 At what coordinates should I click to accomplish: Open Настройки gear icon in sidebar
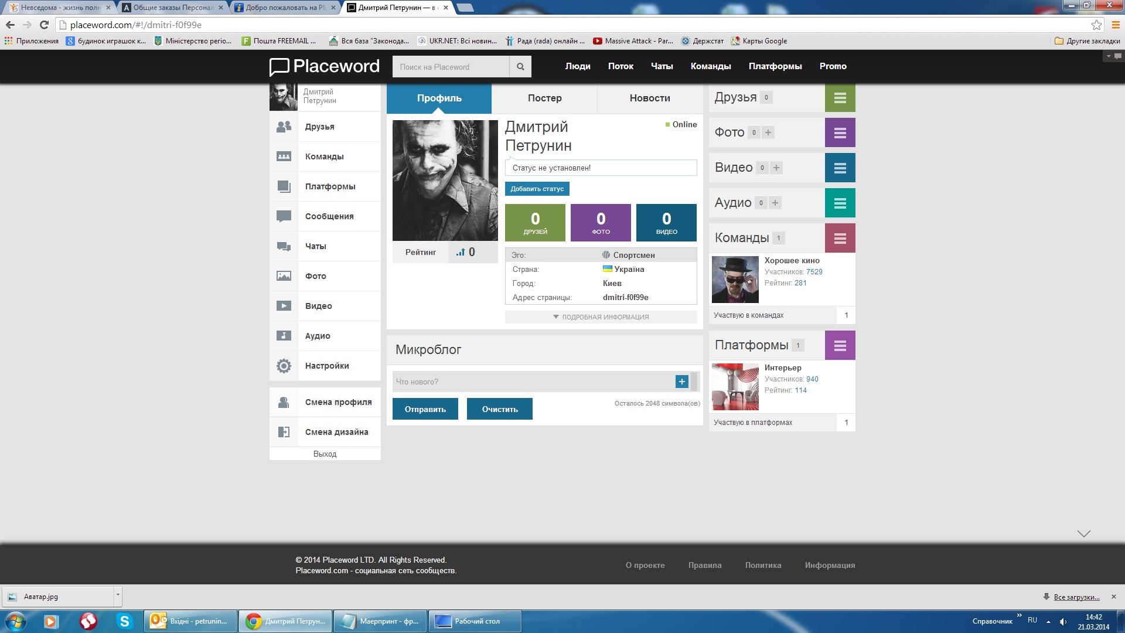click(284, 366)
